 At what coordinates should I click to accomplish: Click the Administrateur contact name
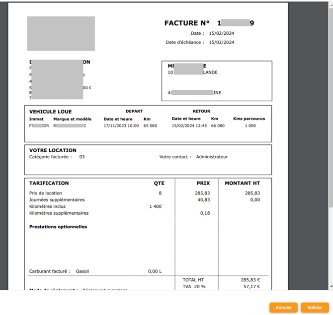212,157
